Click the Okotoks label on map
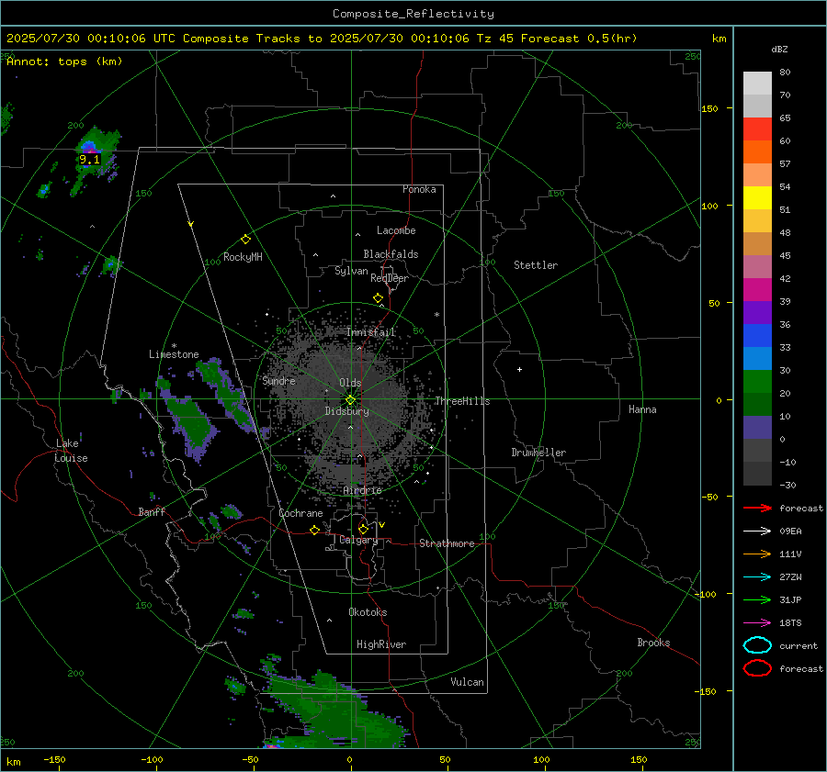Image resolution: width=827 pixels, height=772 pixels. (x=368, y=612)
